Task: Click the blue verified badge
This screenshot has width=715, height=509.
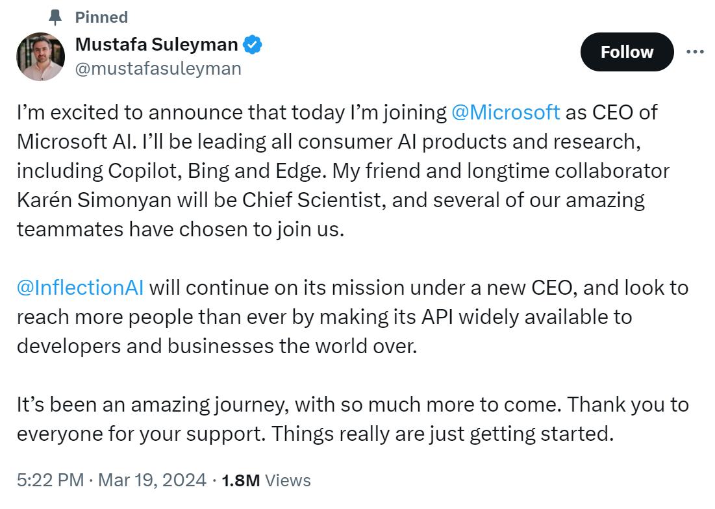Action: (252, 45)
